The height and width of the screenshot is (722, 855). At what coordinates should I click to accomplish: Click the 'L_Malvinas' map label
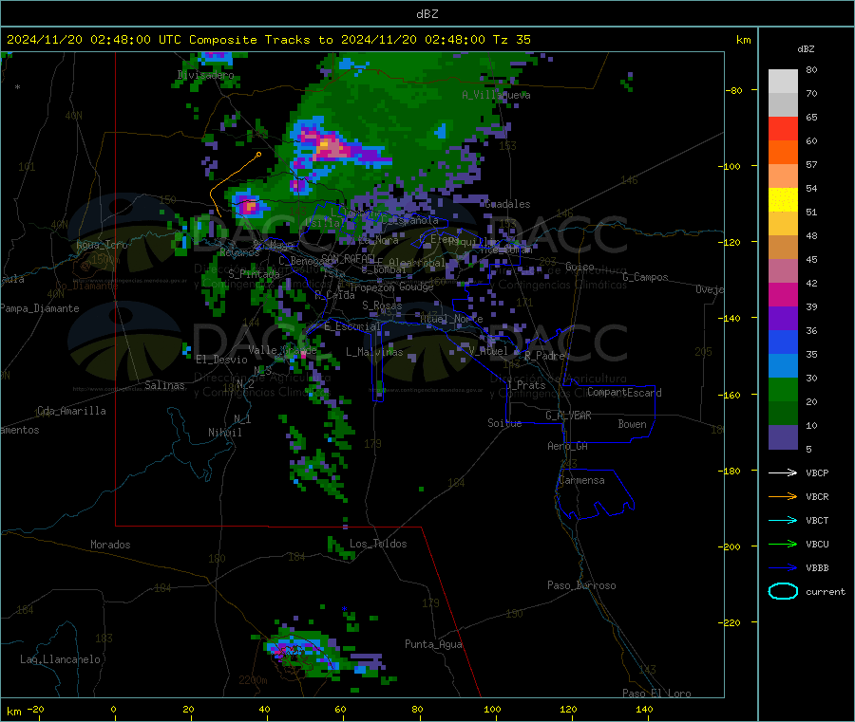(x=374, y=352)
